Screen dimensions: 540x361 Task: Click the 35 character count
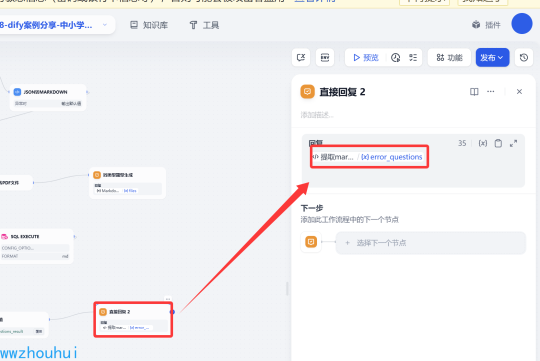click(462, 143)
